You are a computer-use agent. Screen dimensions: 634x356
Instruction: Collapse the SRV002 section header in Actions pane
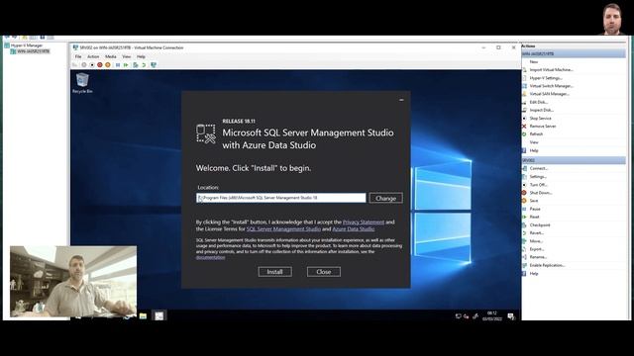click(574, 160)
